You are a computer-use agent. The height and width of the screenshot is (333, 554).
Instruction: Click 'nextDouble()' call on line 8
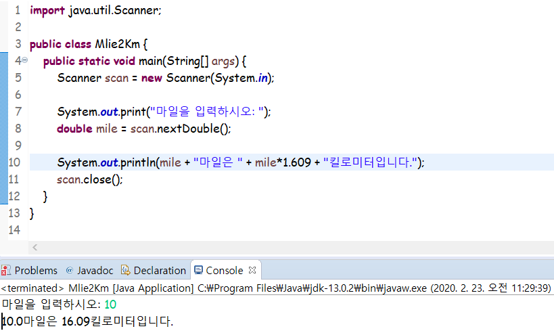point(192,129)
